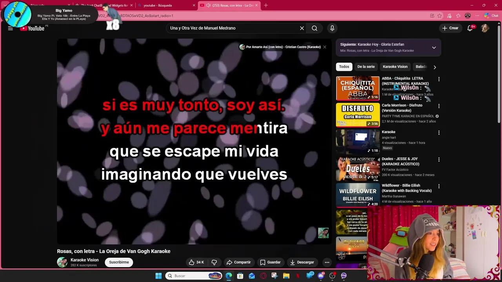Dismiss the Por Amarte Así suggestion card
The height and width of the screenshot is (282, 502).
(325, 47)
